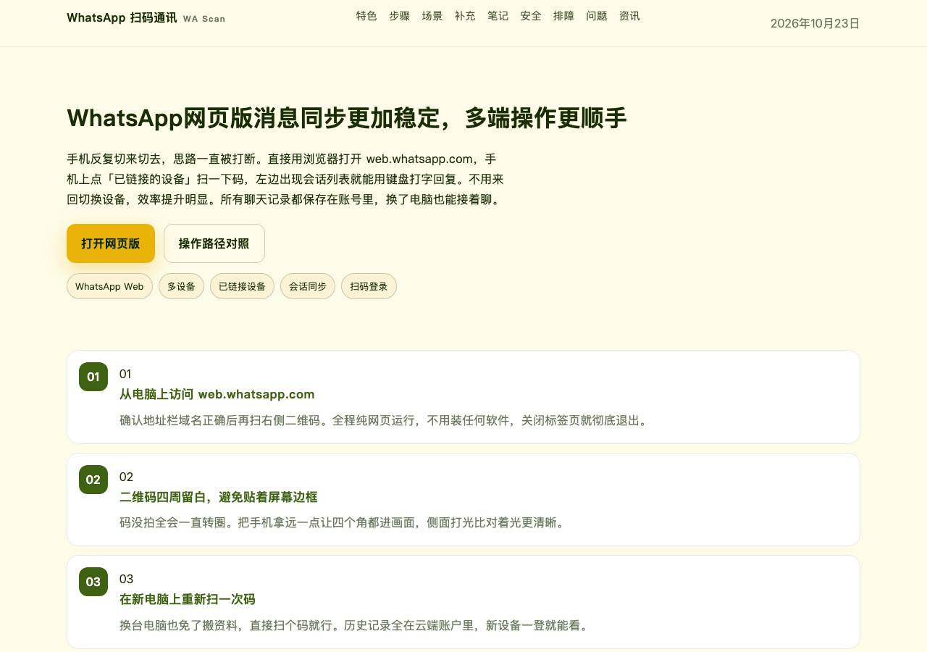Click the green 03 step badge

(x=93, y=582)
